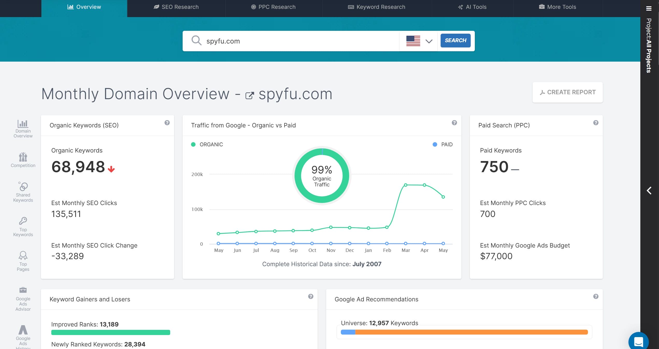Select the Nov organic data point
This screenshot has width=659, height=349.
pyautogui.click(x=331, y=227)
